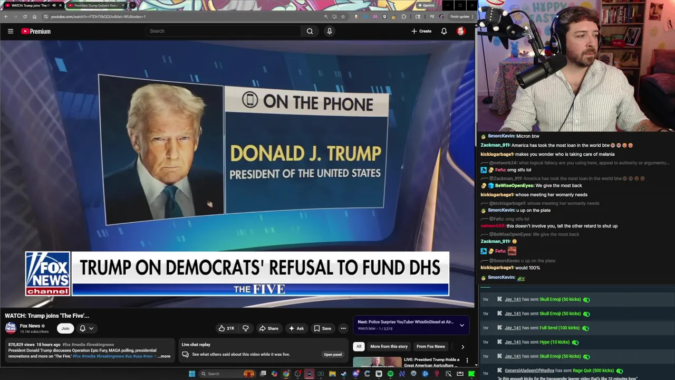Viewport: 675px width, 380px height.
Task: Like the video with 31K thumbs up
Action: tap(227, 328)
